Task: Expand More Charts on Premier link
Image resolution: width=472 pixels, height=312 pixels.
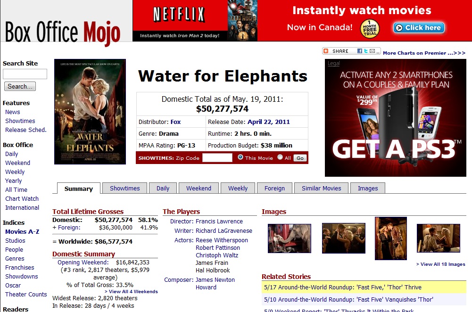Action: pyautogui.click(x=424, y=53)
